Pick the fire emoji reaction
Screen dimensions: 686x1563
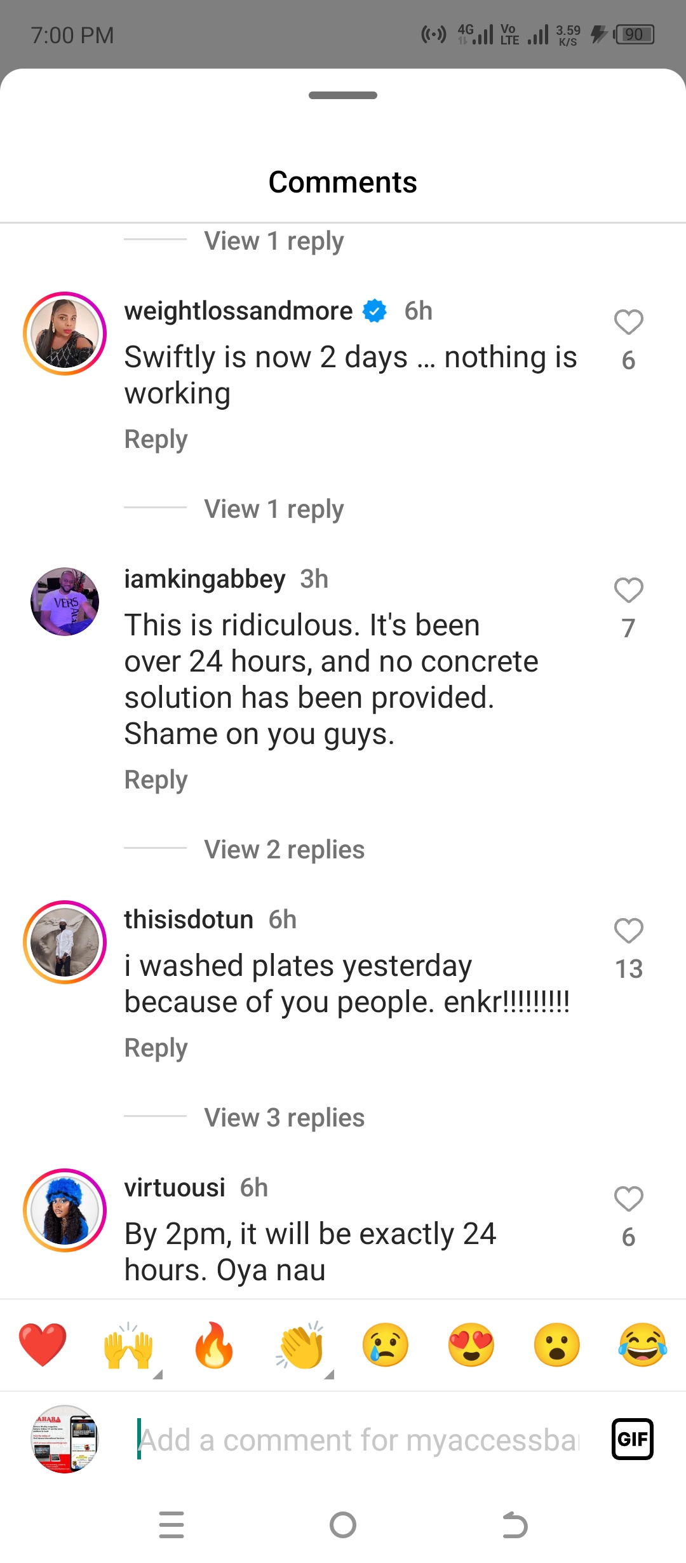214,1344
